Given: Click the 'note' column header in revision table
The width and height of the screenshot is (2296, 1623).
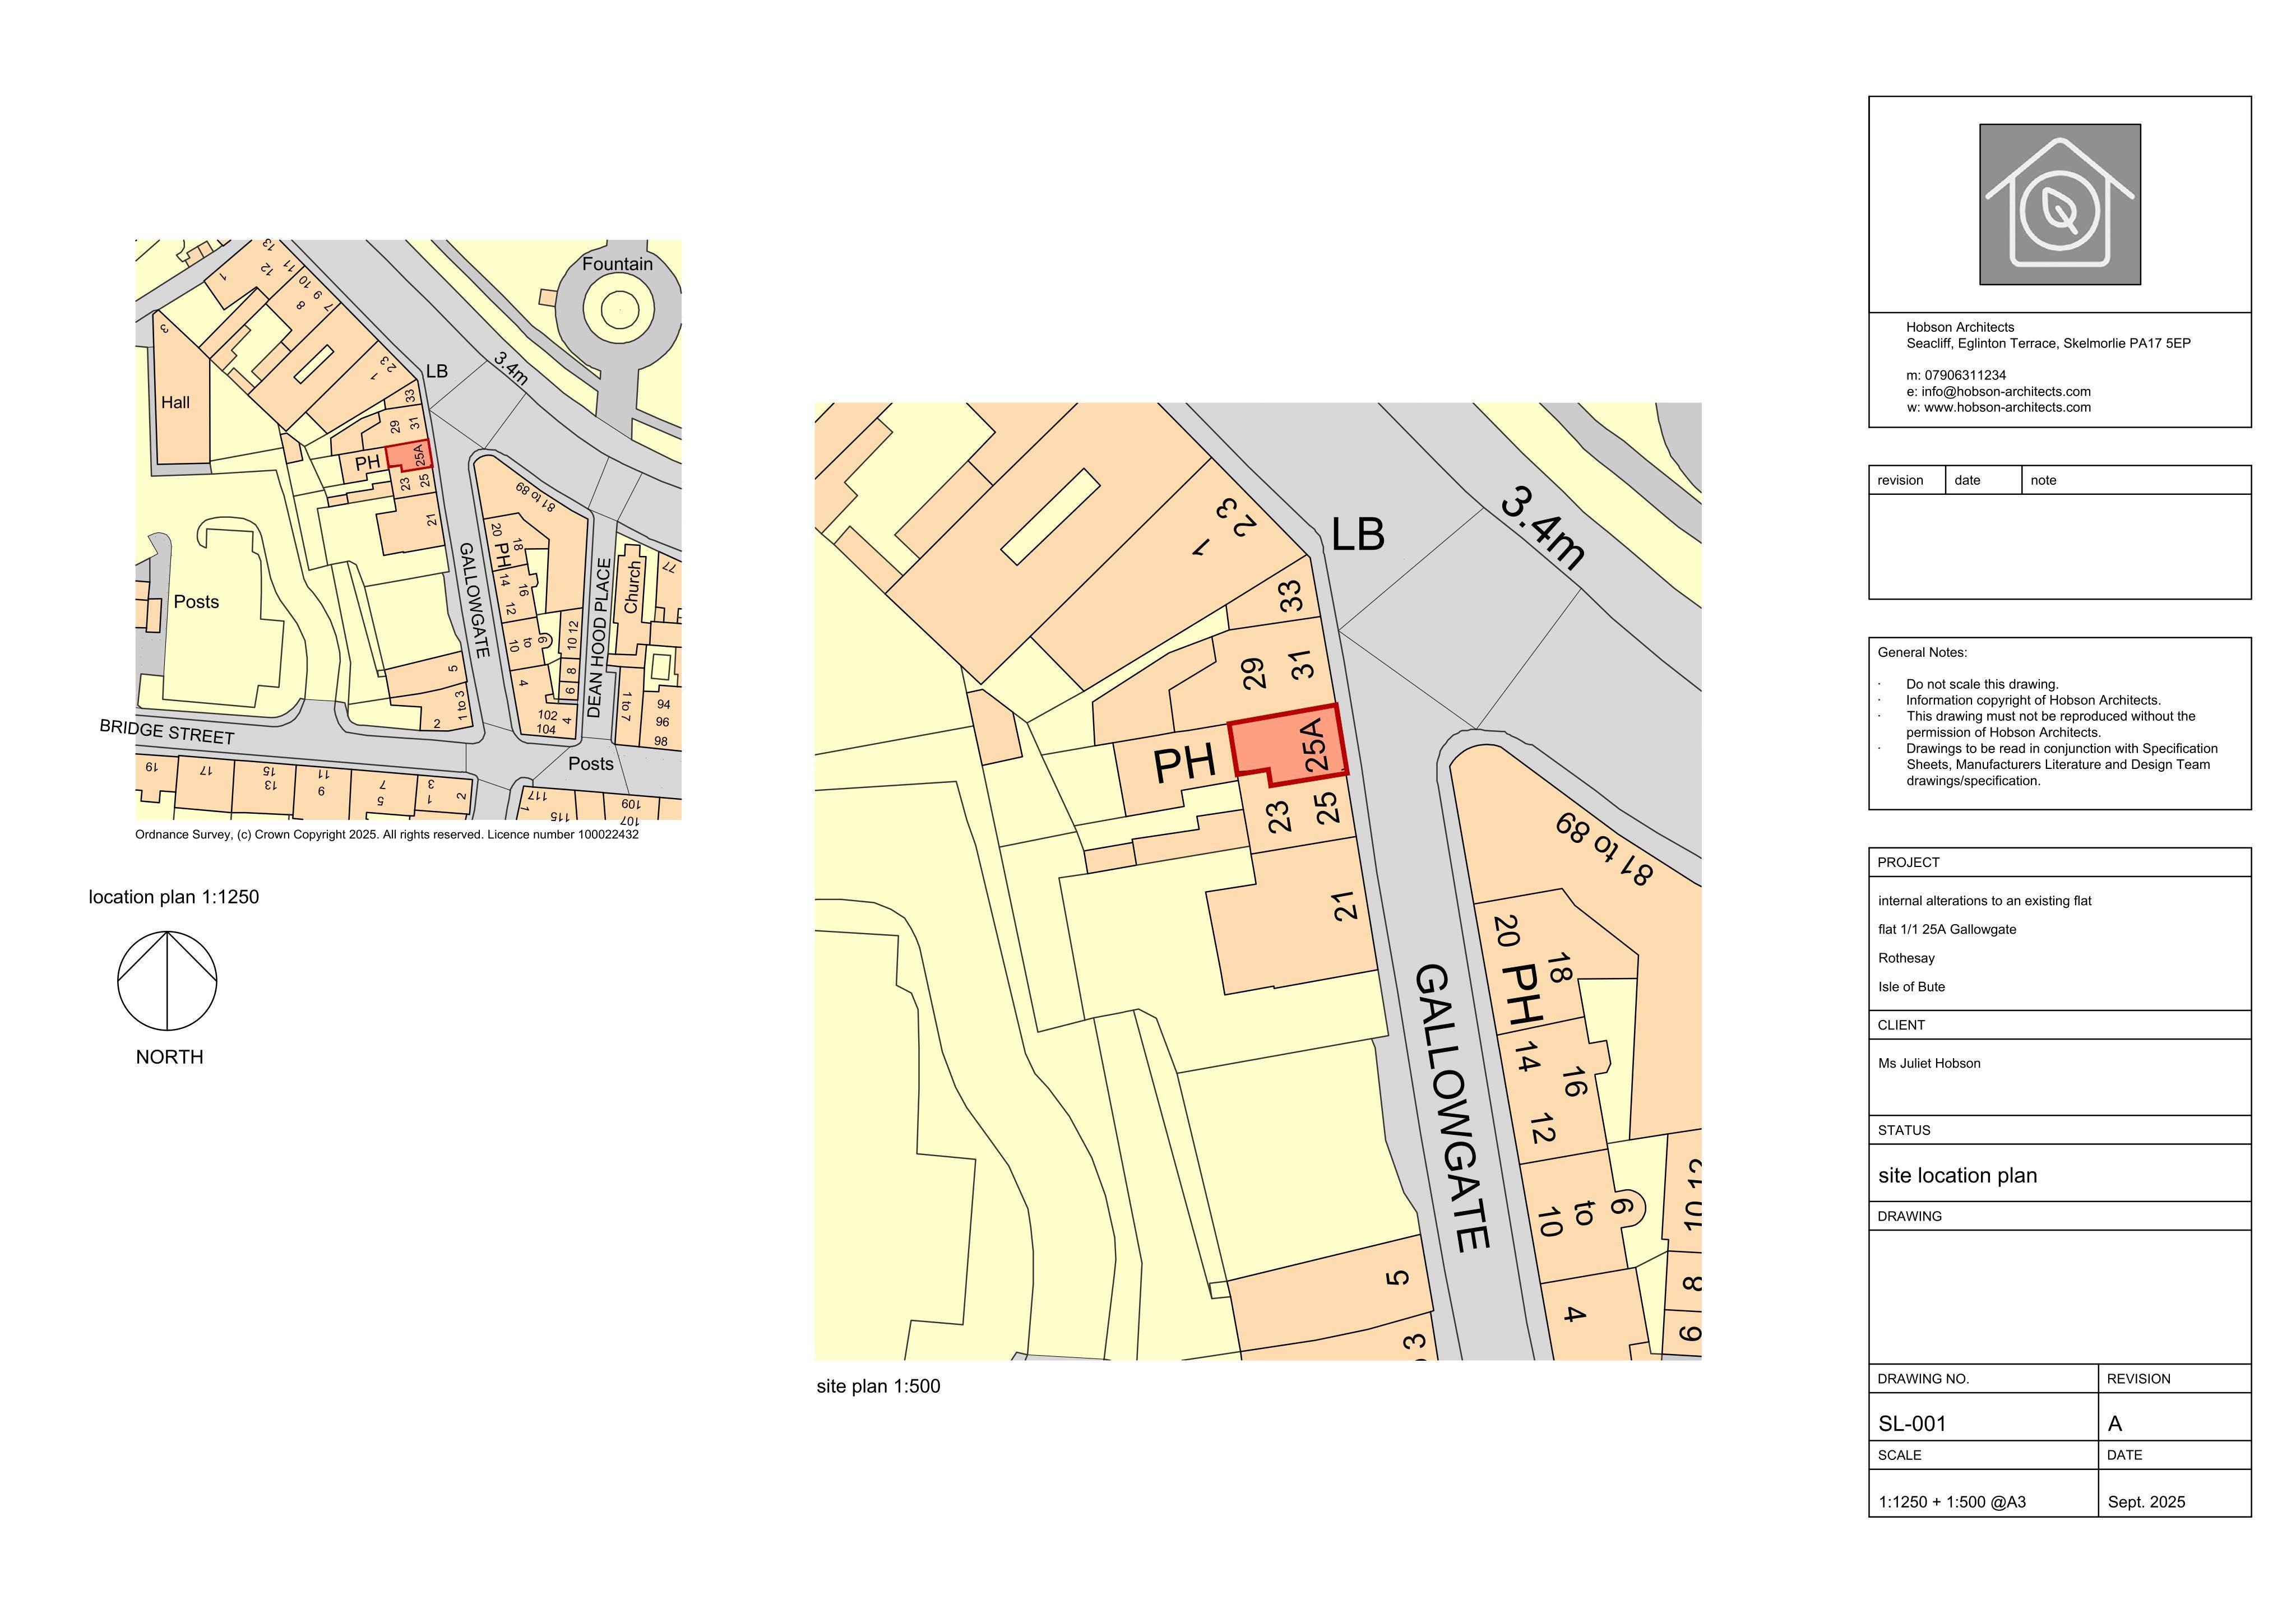Looking at the screenshot, I should coord(2043,480).
